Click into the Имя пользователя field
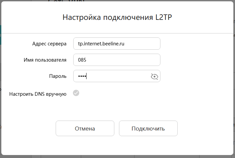 tap(117, 60)
